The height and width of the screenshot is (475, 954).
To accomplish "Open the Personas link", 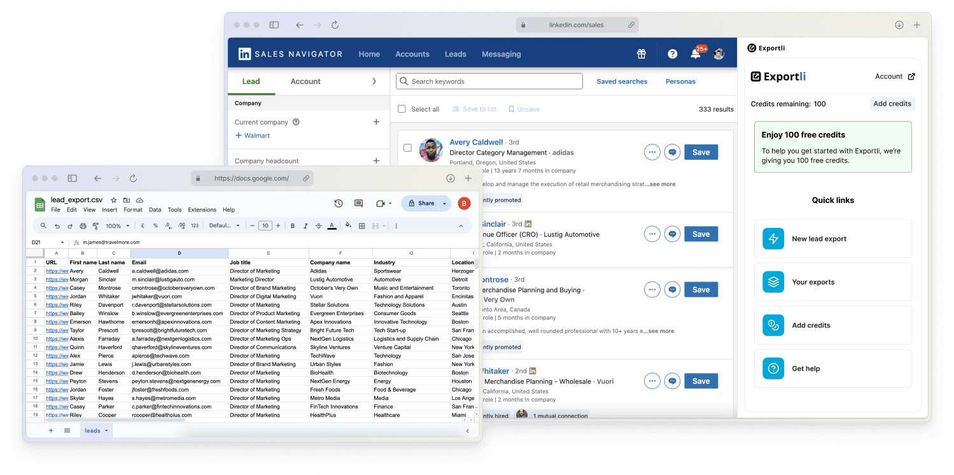I will pyautogui.click(x=680, y=82).
